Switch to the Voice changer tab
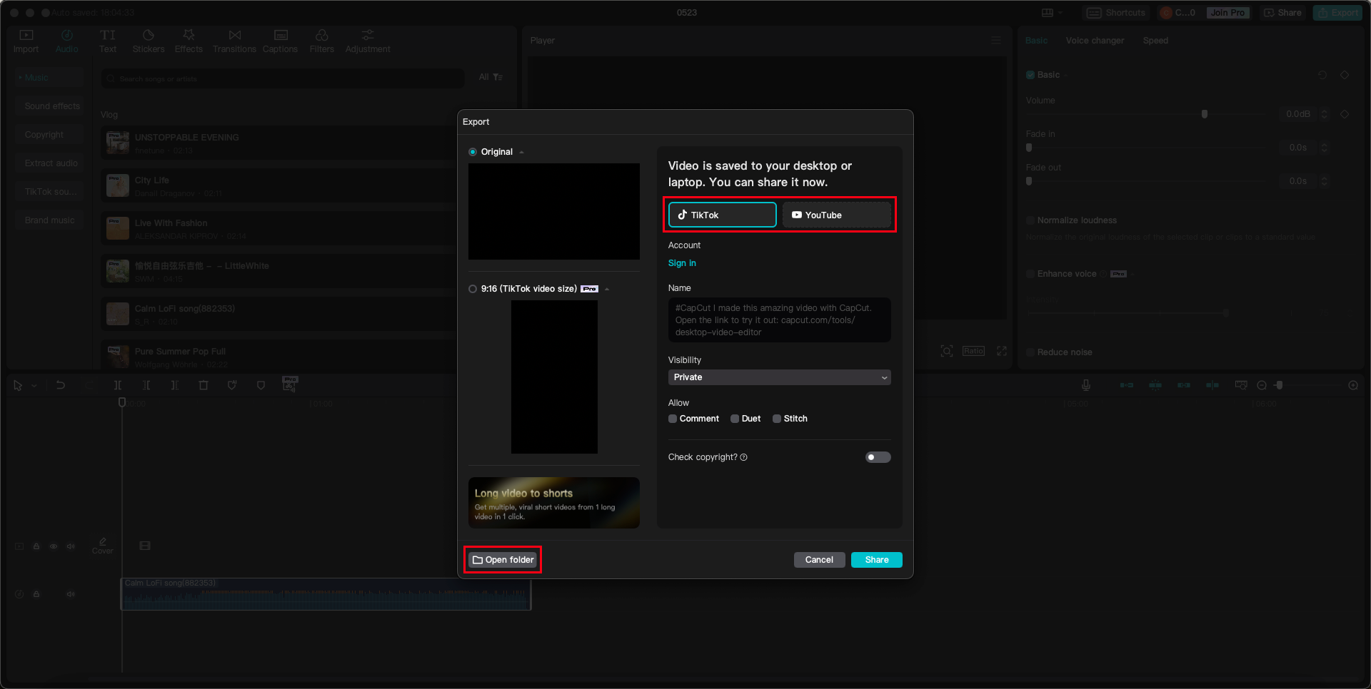 (x=1095, y=41)
